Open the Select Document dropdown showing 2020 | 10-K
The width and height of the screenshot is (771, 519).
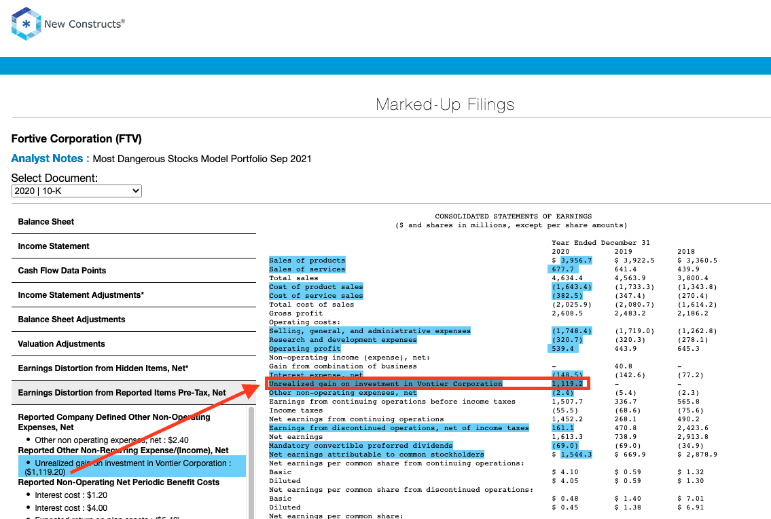(x=77, y=191)
